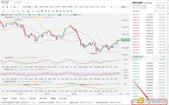Open the calendar icon in top toolbar
169x105 pixels.
pos(14,7)
